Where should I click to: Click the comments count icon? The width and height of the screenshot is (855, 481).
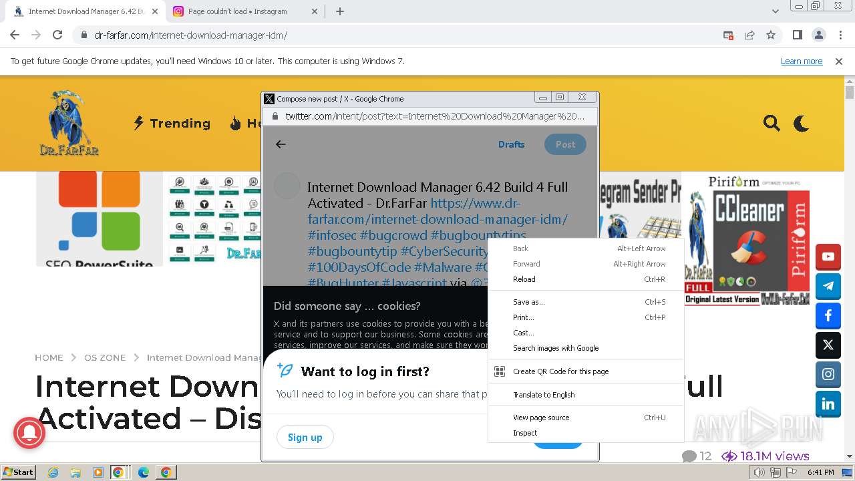coord(689,456)
